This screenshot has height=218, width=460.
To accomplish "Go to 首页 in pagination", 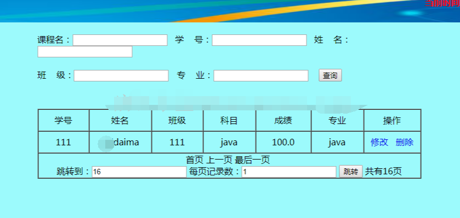I will (195, 160).
